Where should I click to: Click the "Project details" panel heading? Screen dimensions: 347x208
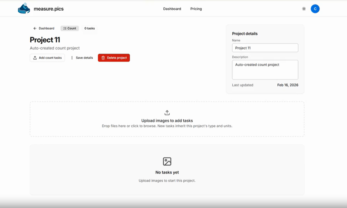click(245, 34)
